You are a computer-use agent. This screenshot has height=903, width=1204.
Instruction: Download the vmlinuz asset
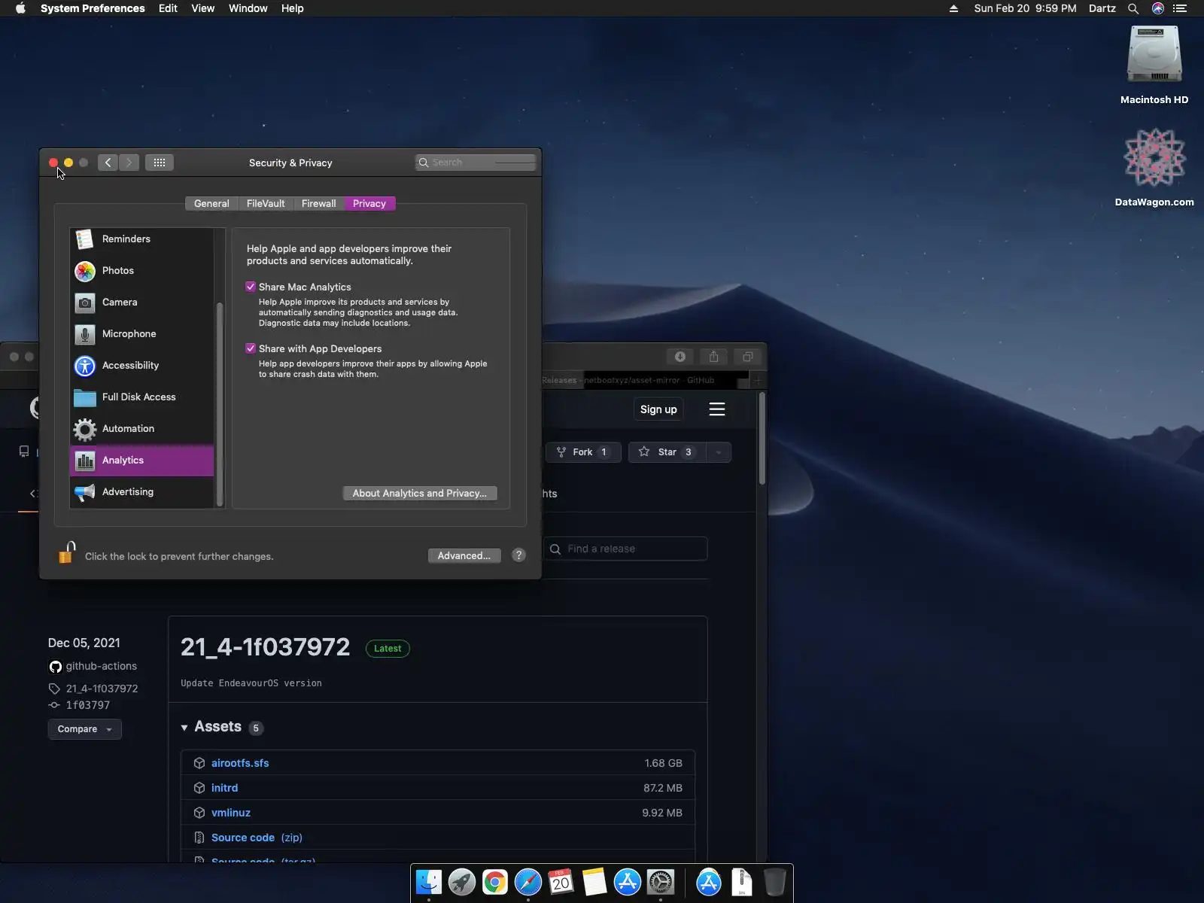[231, 813]
